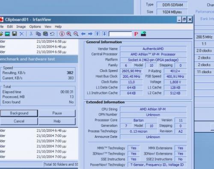Click the Zoom Out magnifier icon

click(x=76, y=34)
